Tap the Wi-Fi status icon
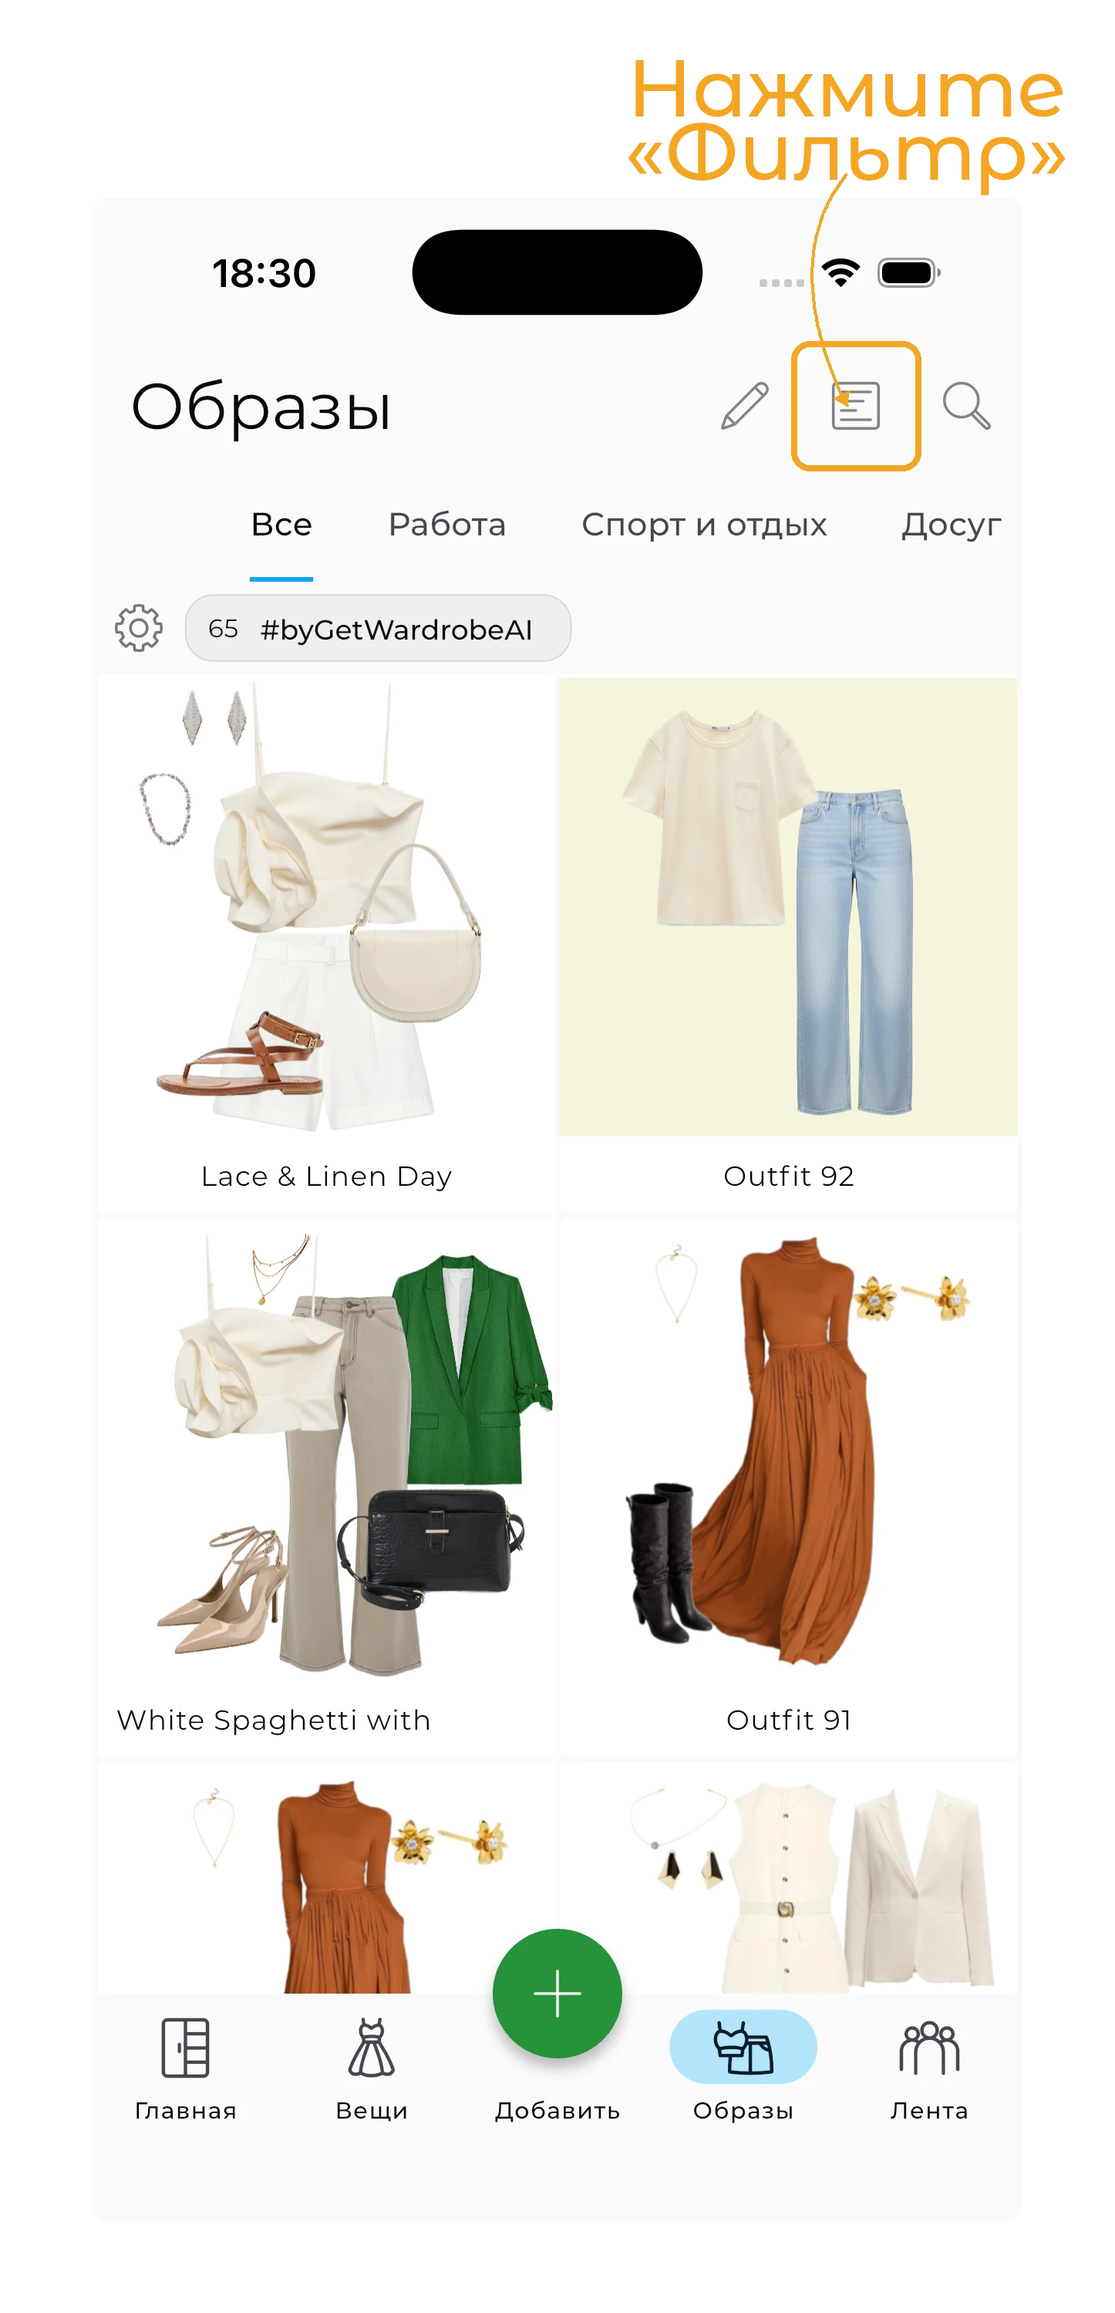 pos(841,272)
